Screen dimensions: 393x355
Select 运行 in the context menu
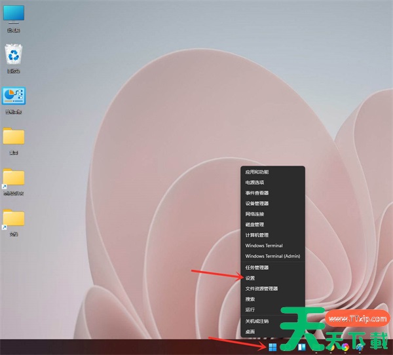coord(272,310)
